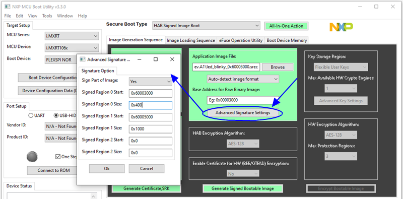This screenshot has height=199, width=403.
Task: Open the HAB Encryption Algorithm dropdown
Action: [x=243, y=144]
